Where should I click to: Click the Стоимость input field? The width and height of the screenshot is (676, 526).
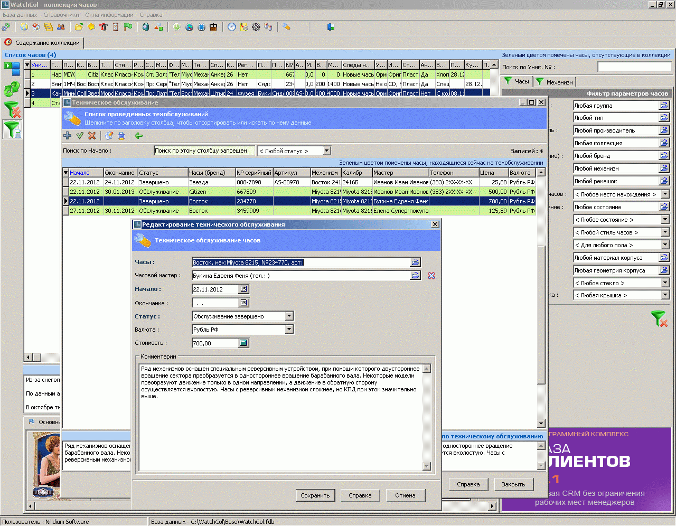(x=215, y=343)
